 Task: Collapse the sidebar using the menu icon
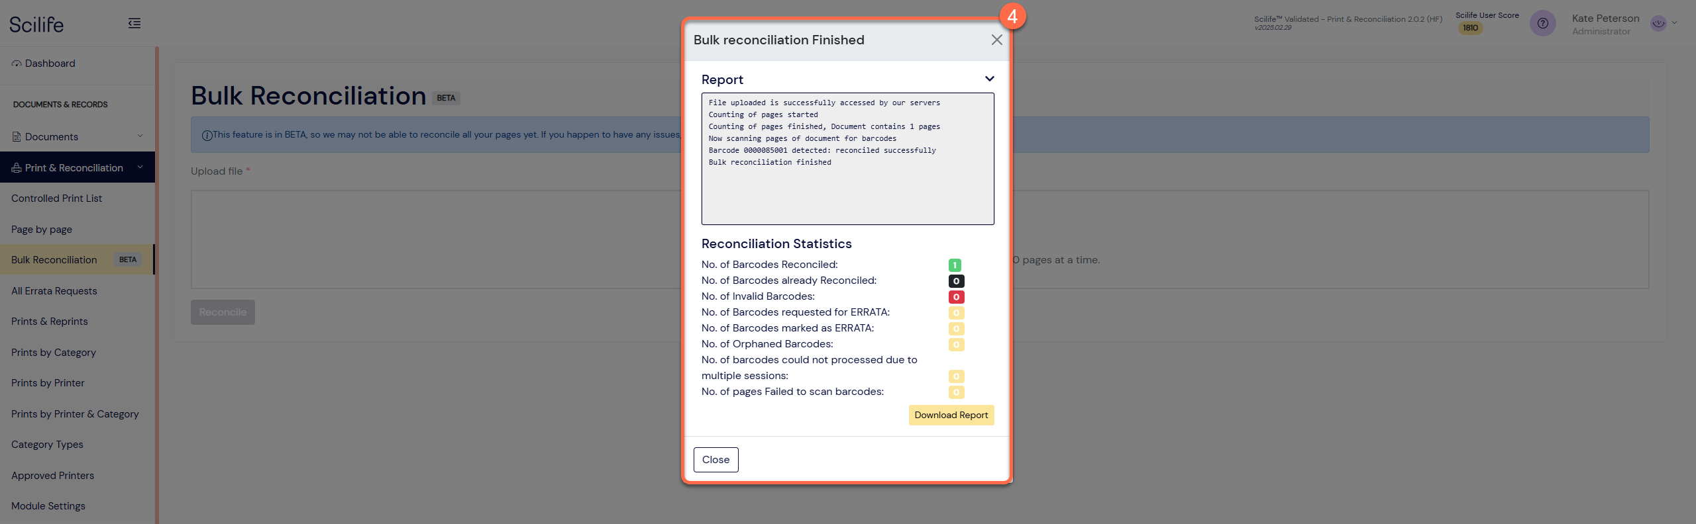point(134,24)
